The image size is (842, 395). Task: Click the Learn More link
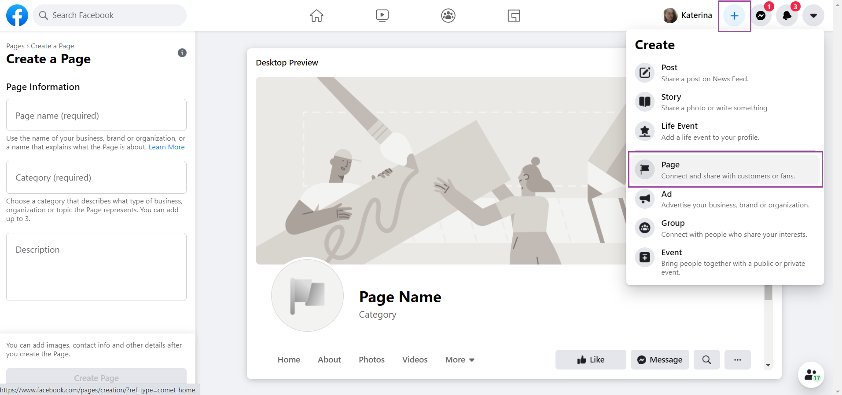(167, 147)
